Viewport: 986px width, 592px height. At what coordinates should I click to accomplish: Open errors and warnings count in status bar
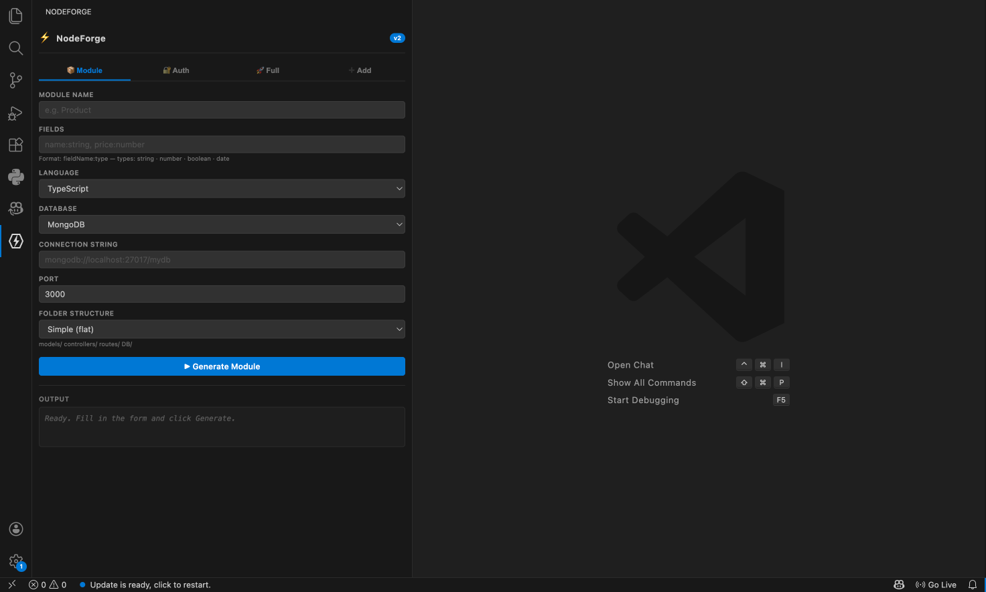coord(48,585)
